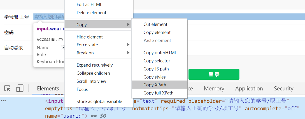Screen dimensions: 305x119
Task: Click the placeholder attribute in HTML
Action: click(x=239, y=101)
